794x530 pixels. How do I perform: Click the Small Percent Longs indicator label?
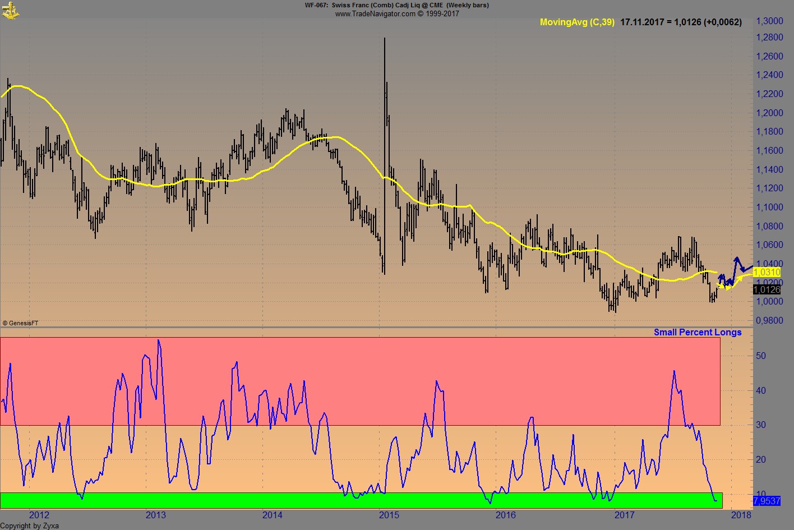[x=697, y=332]
